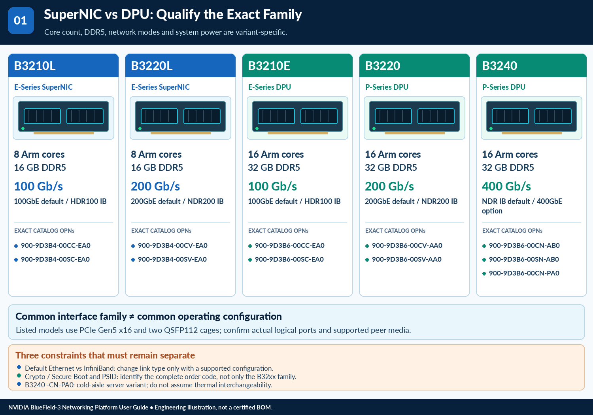593x415 pixels.
Task: Click the "Listed models use PCIe Gen5" sentence
Action: [213, 330]
